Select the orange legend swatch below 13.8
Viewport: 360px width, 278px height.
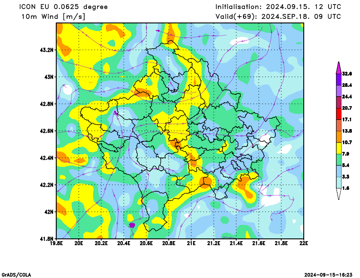point(339,137)
